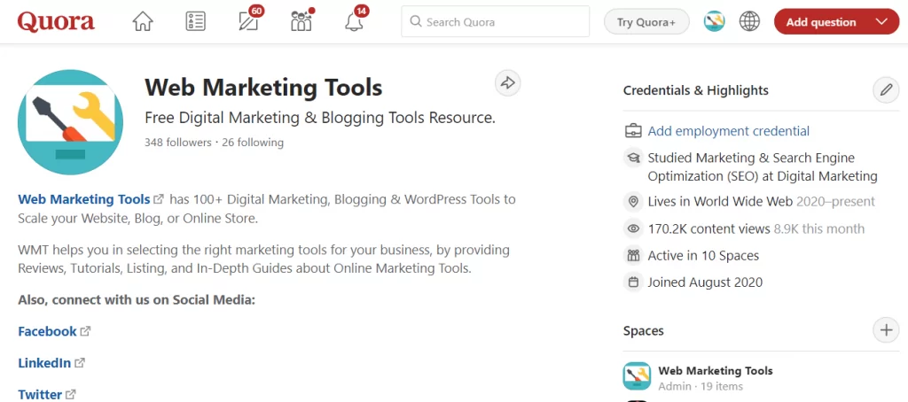Go to Quora home via logo

(56, 22)
